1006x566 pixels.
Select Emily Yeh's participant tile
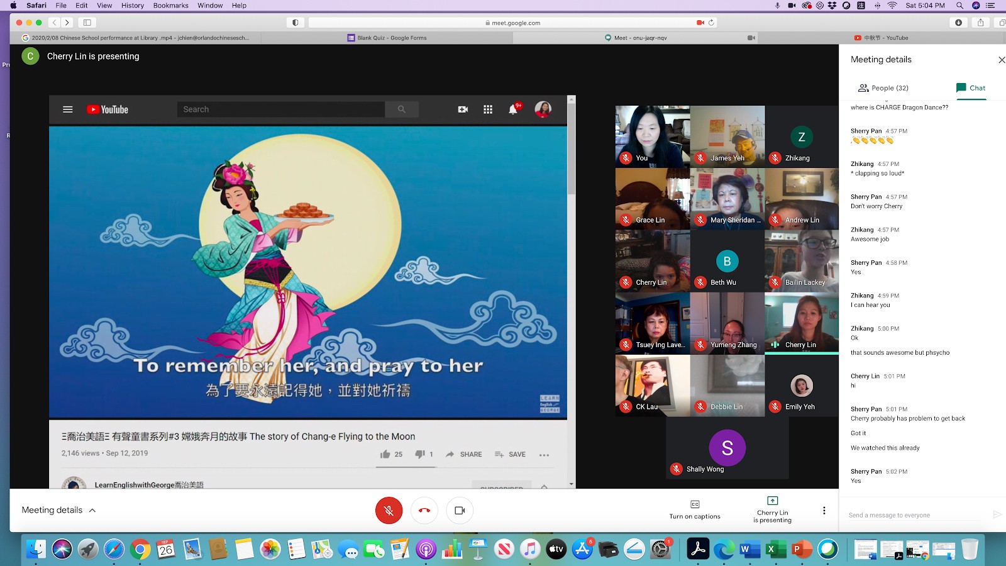[x=802, y=386]
